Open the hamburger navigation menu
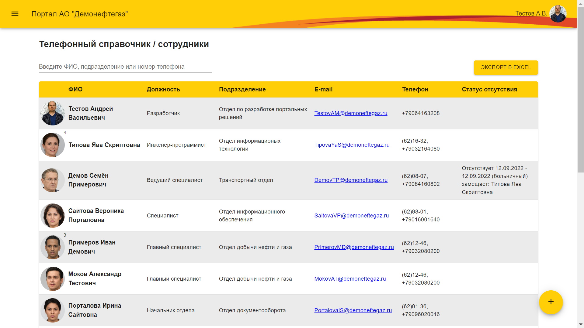 (15, 14)
